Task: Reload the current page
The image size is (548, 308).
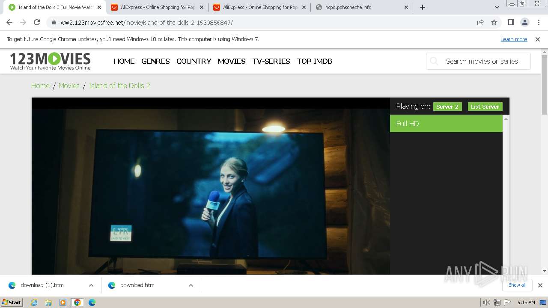Action: [37, 22]
